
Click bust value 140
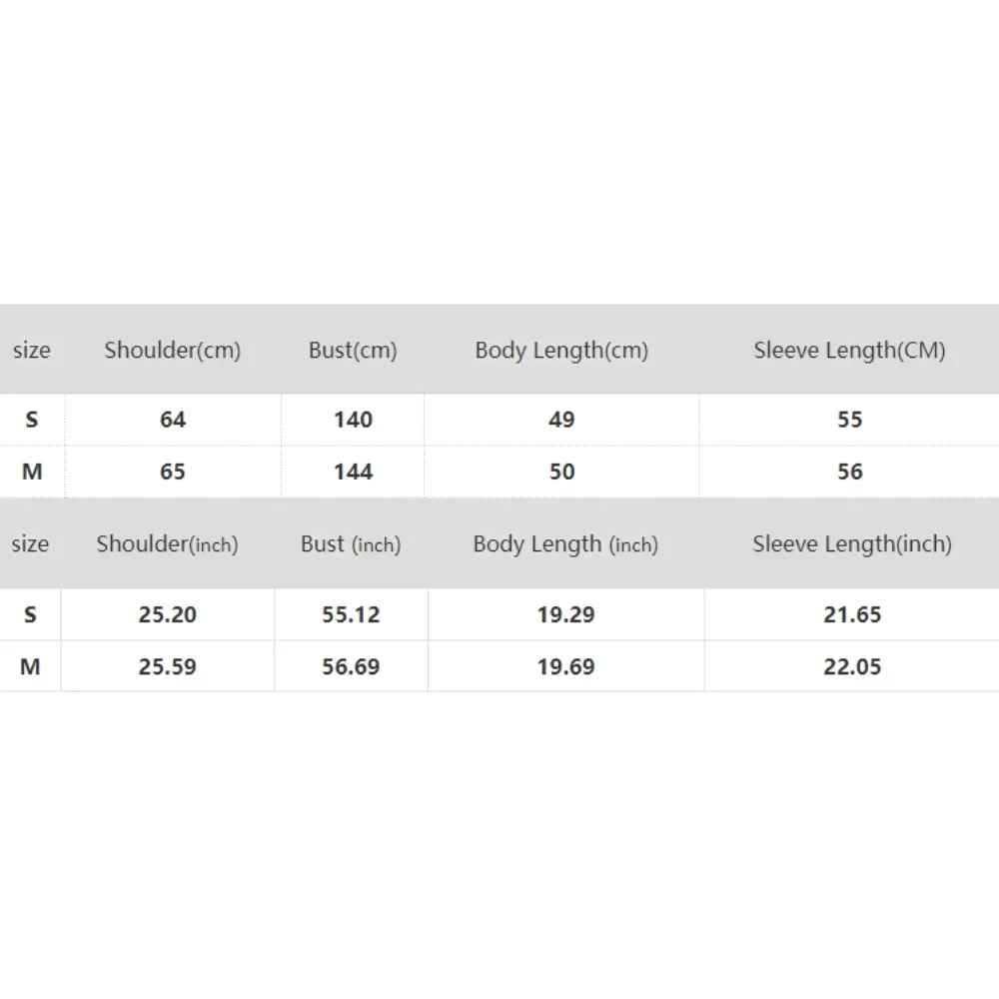coord(353,420)
